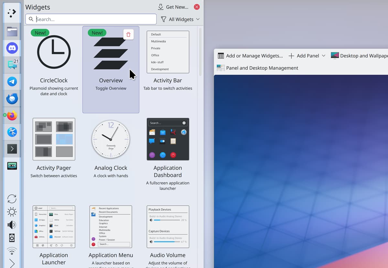388x268 pixels.
Task: Click the widget list scrollbar
Action: (200, 52)
